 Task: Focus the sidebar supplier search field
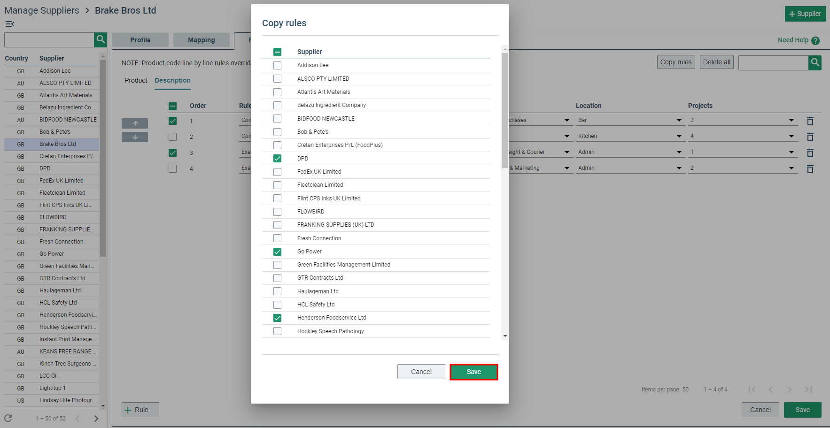coord(49,40)
